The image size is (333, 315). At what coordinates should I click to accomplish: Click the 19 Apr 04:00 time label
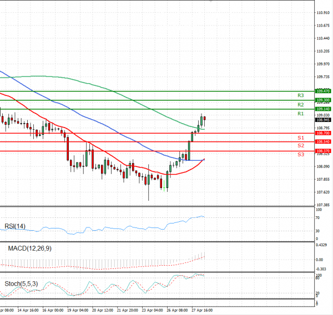tap(78, 311)
